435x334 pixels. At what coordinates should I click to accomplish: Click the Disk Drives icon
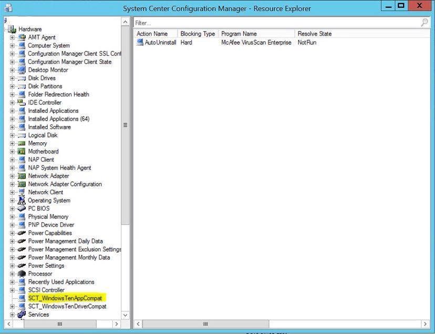coord(22,78)
